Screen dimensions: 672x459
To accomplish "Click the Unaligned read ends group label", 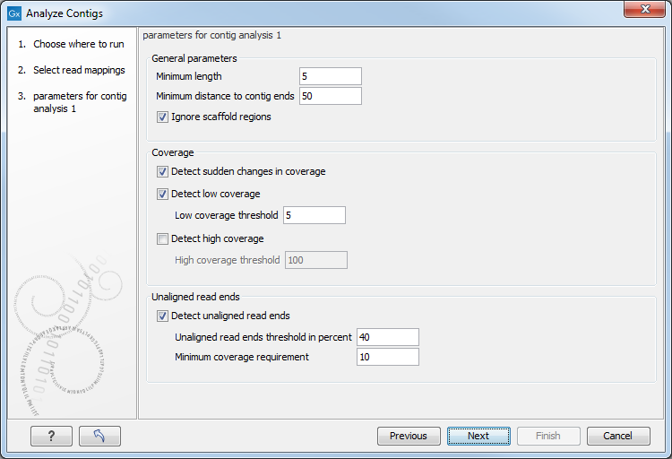I will coord(195,297).
